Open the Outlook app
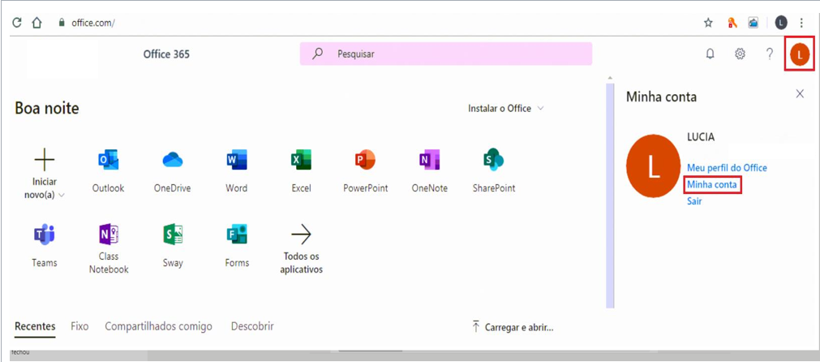 coord(108,171)
